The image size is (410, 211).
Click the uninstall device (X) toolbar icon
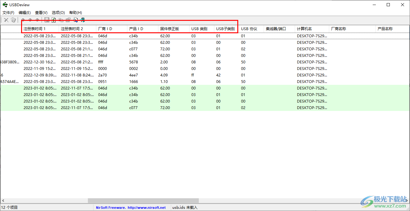[x=6, y=20]
